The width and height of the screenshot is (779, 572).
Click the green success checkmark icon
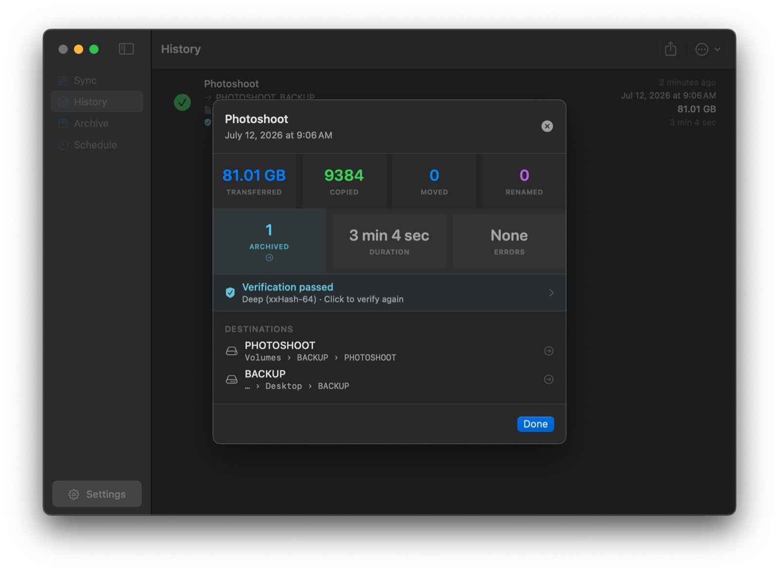pyautogui.click(x=183, y=102)
